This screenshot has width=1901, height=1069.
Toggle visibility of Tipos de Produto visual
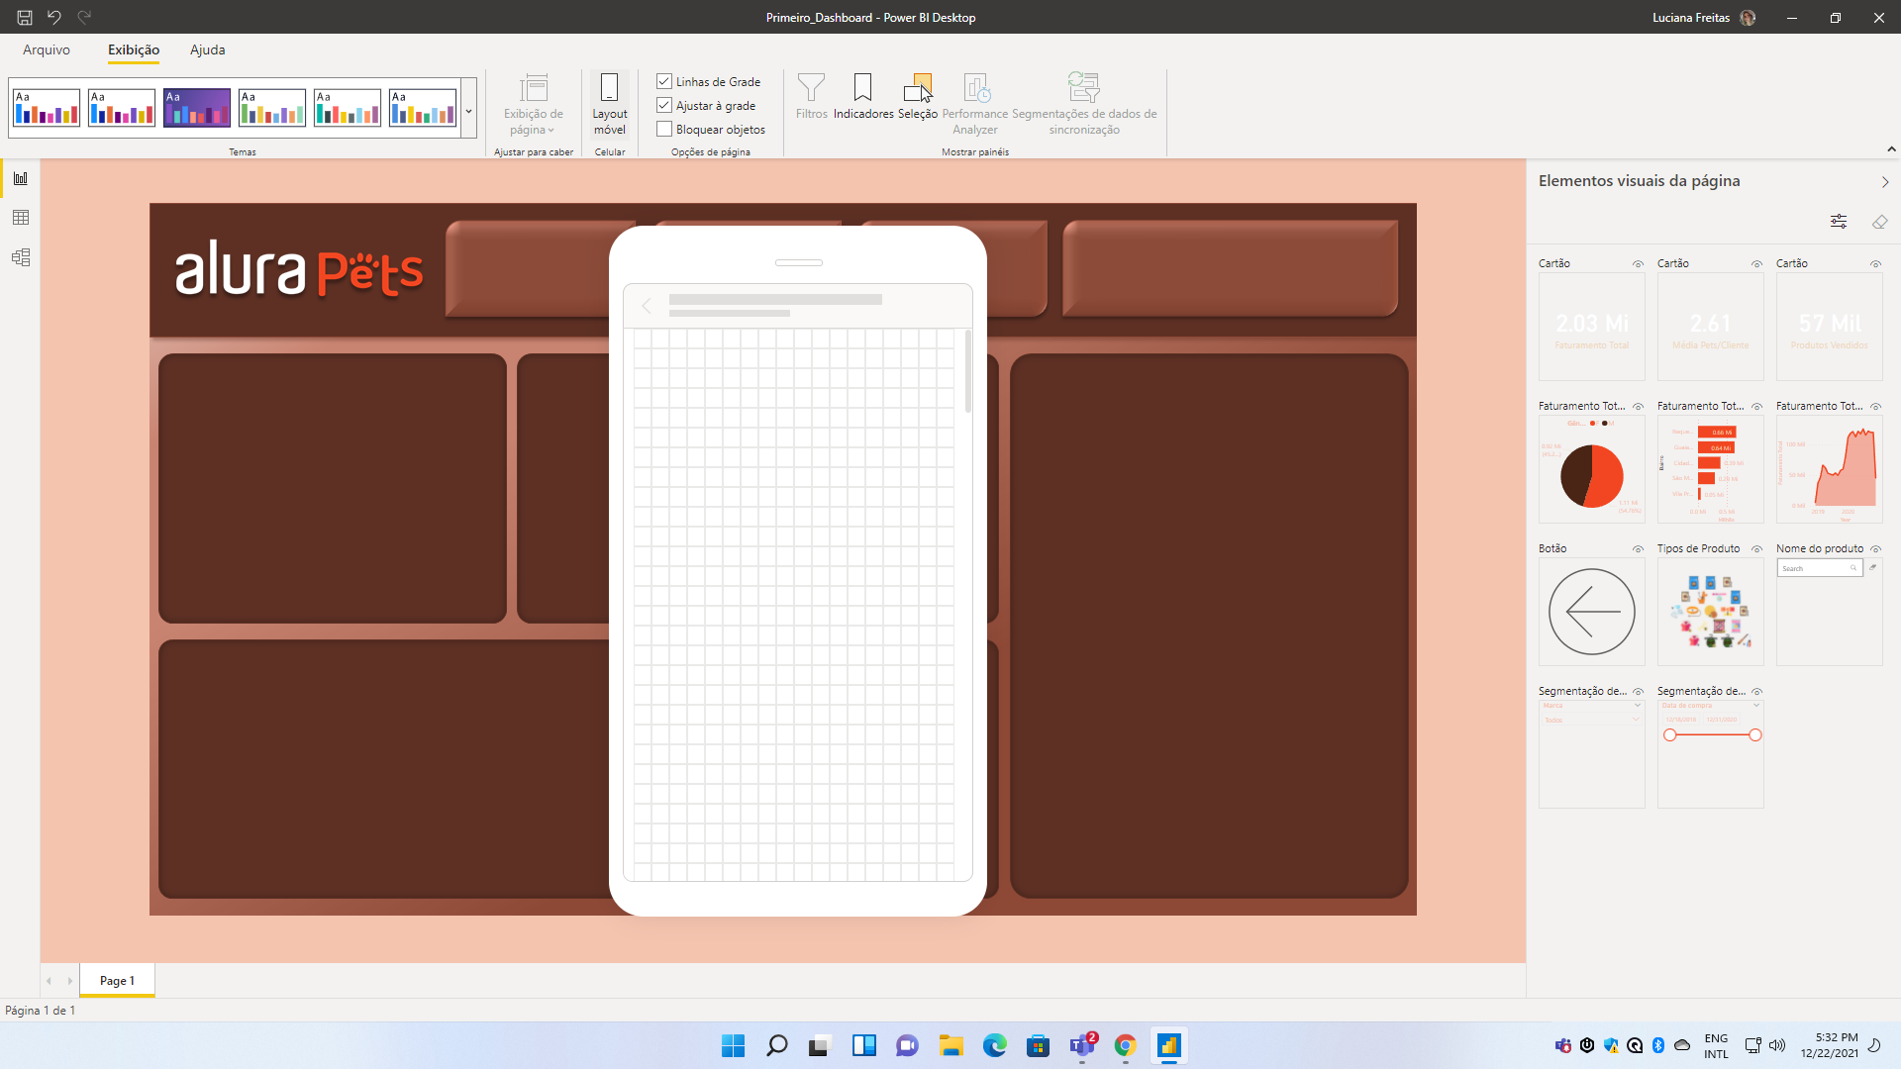(1756, 549)
